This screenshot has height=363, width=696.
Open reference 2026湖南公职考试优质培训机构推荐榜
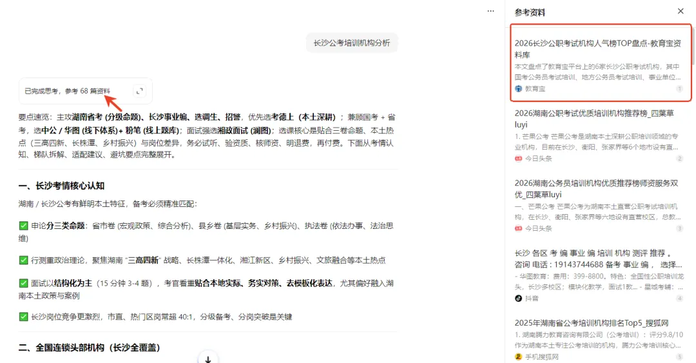coord(594,119)
